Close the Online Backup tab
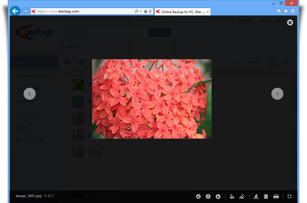307x203 pixels. 208,12
